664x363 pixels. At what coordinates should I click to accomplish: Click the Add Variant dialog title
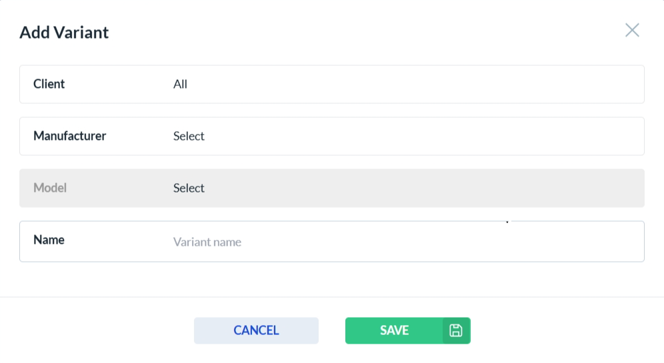click(64, 32)
